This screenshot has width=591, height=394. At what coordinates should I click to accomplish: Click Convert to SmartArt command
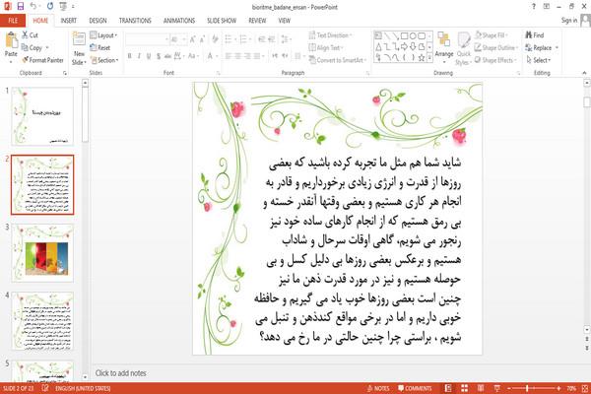tap(337, 60)
